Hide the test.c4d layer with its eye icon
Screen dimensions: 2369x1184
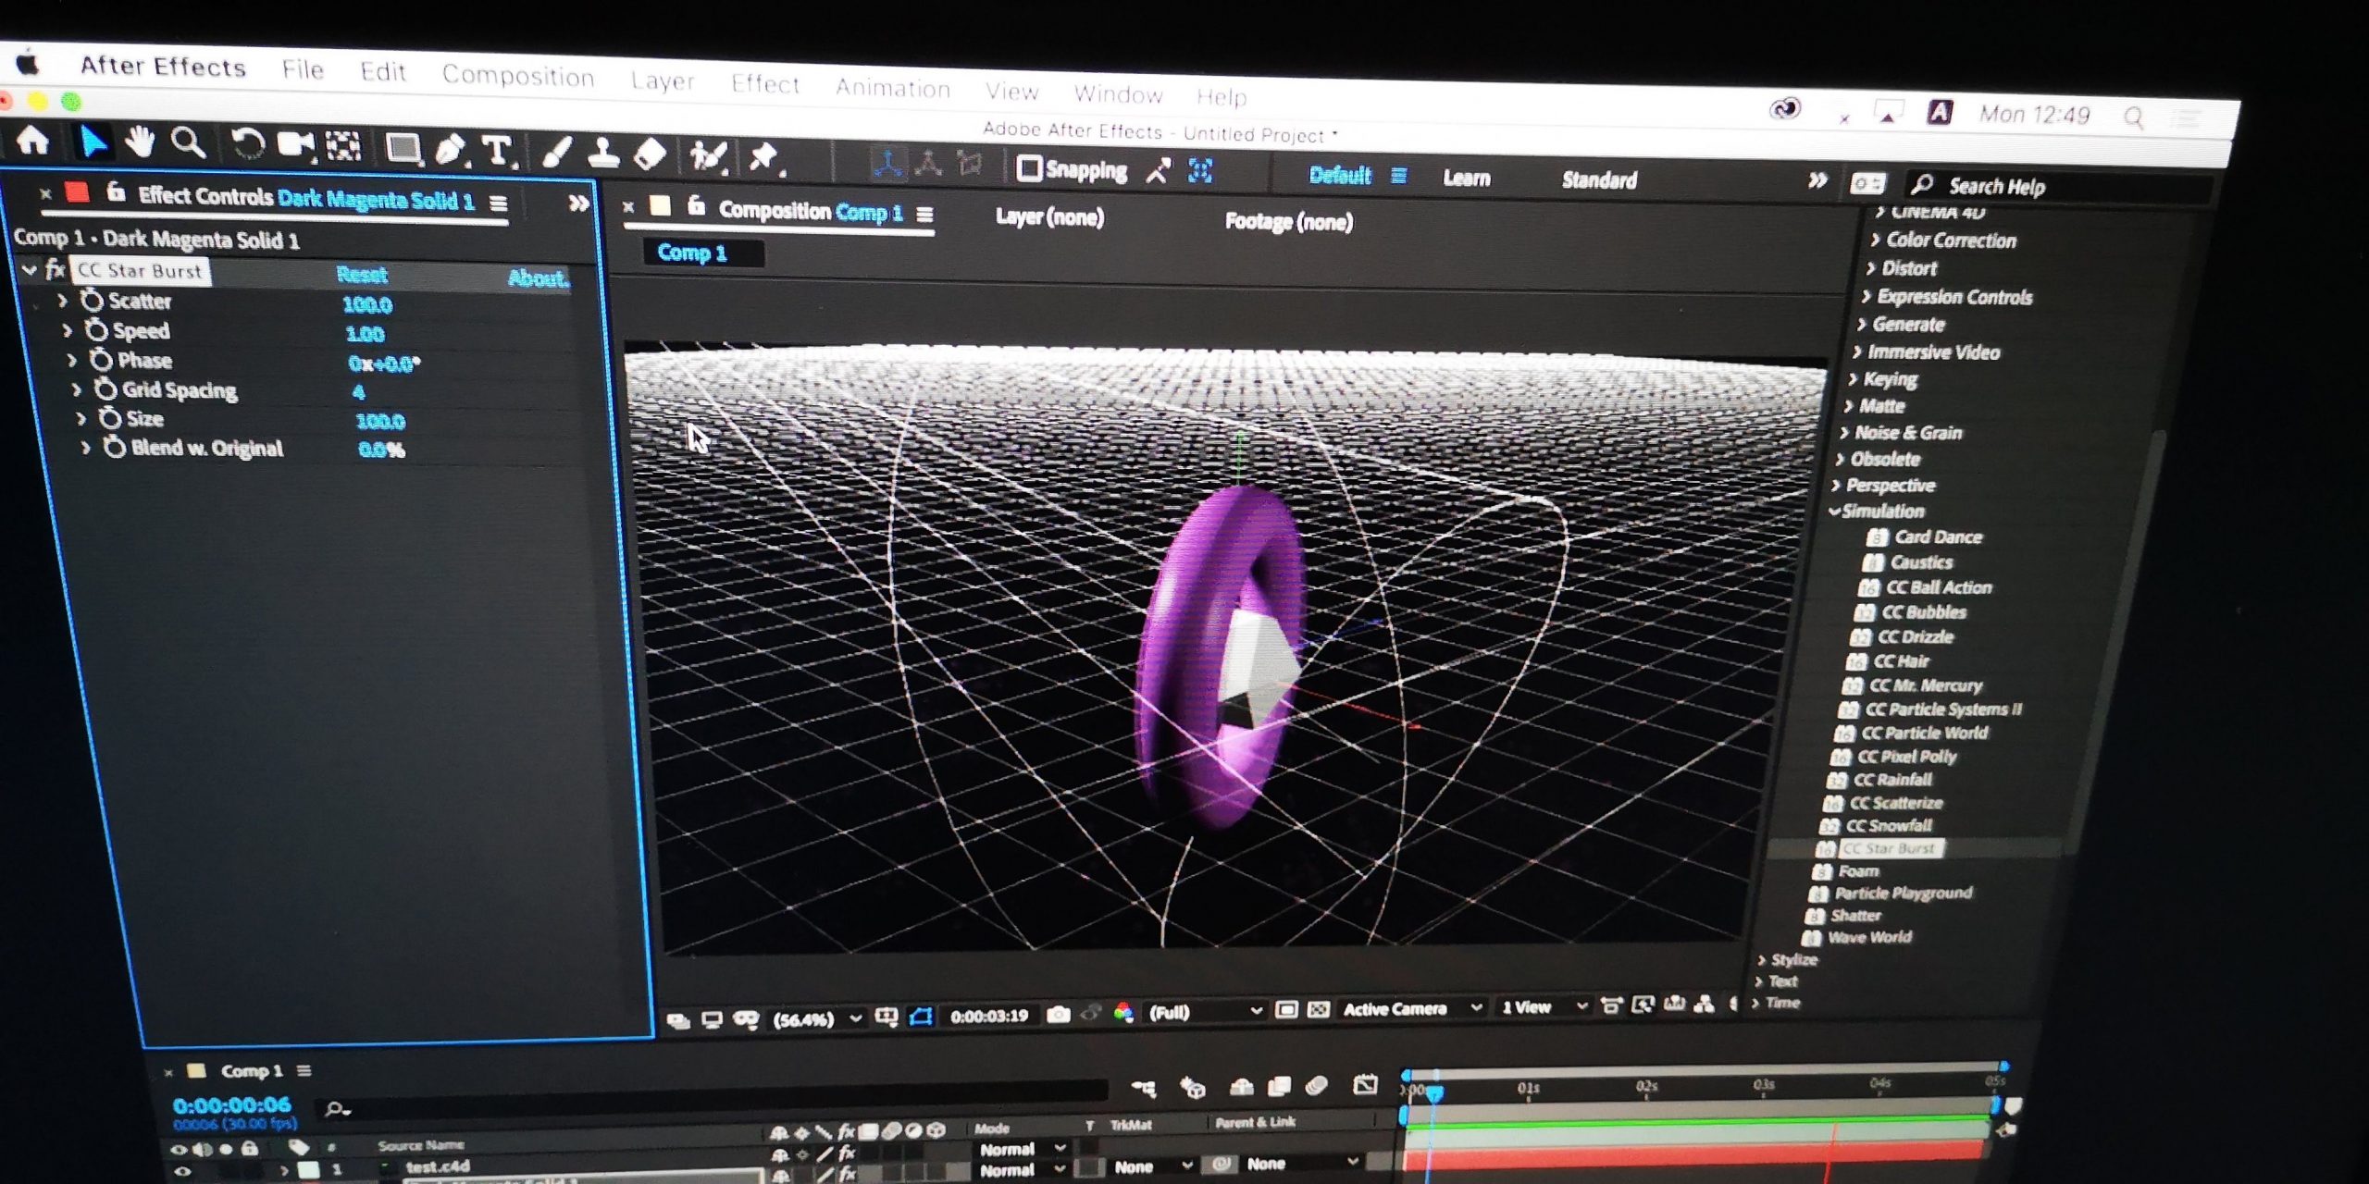[x=182, y=1171]
